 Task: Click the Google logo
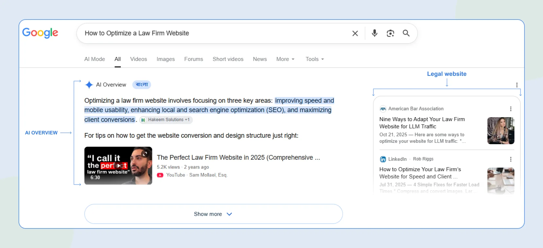(40, 33)
